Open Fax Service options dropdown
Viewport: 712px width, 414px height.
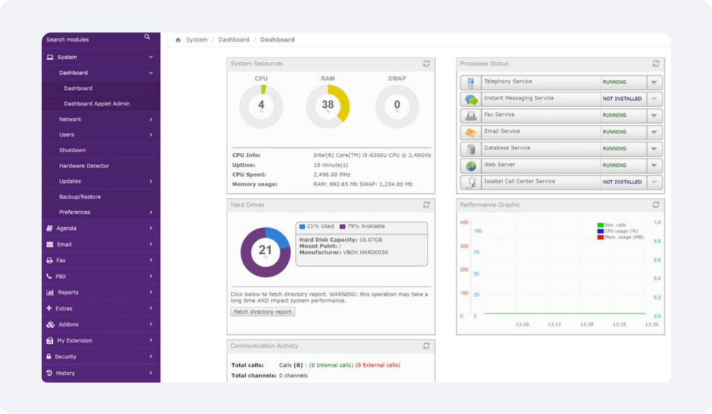click(654, 116)
